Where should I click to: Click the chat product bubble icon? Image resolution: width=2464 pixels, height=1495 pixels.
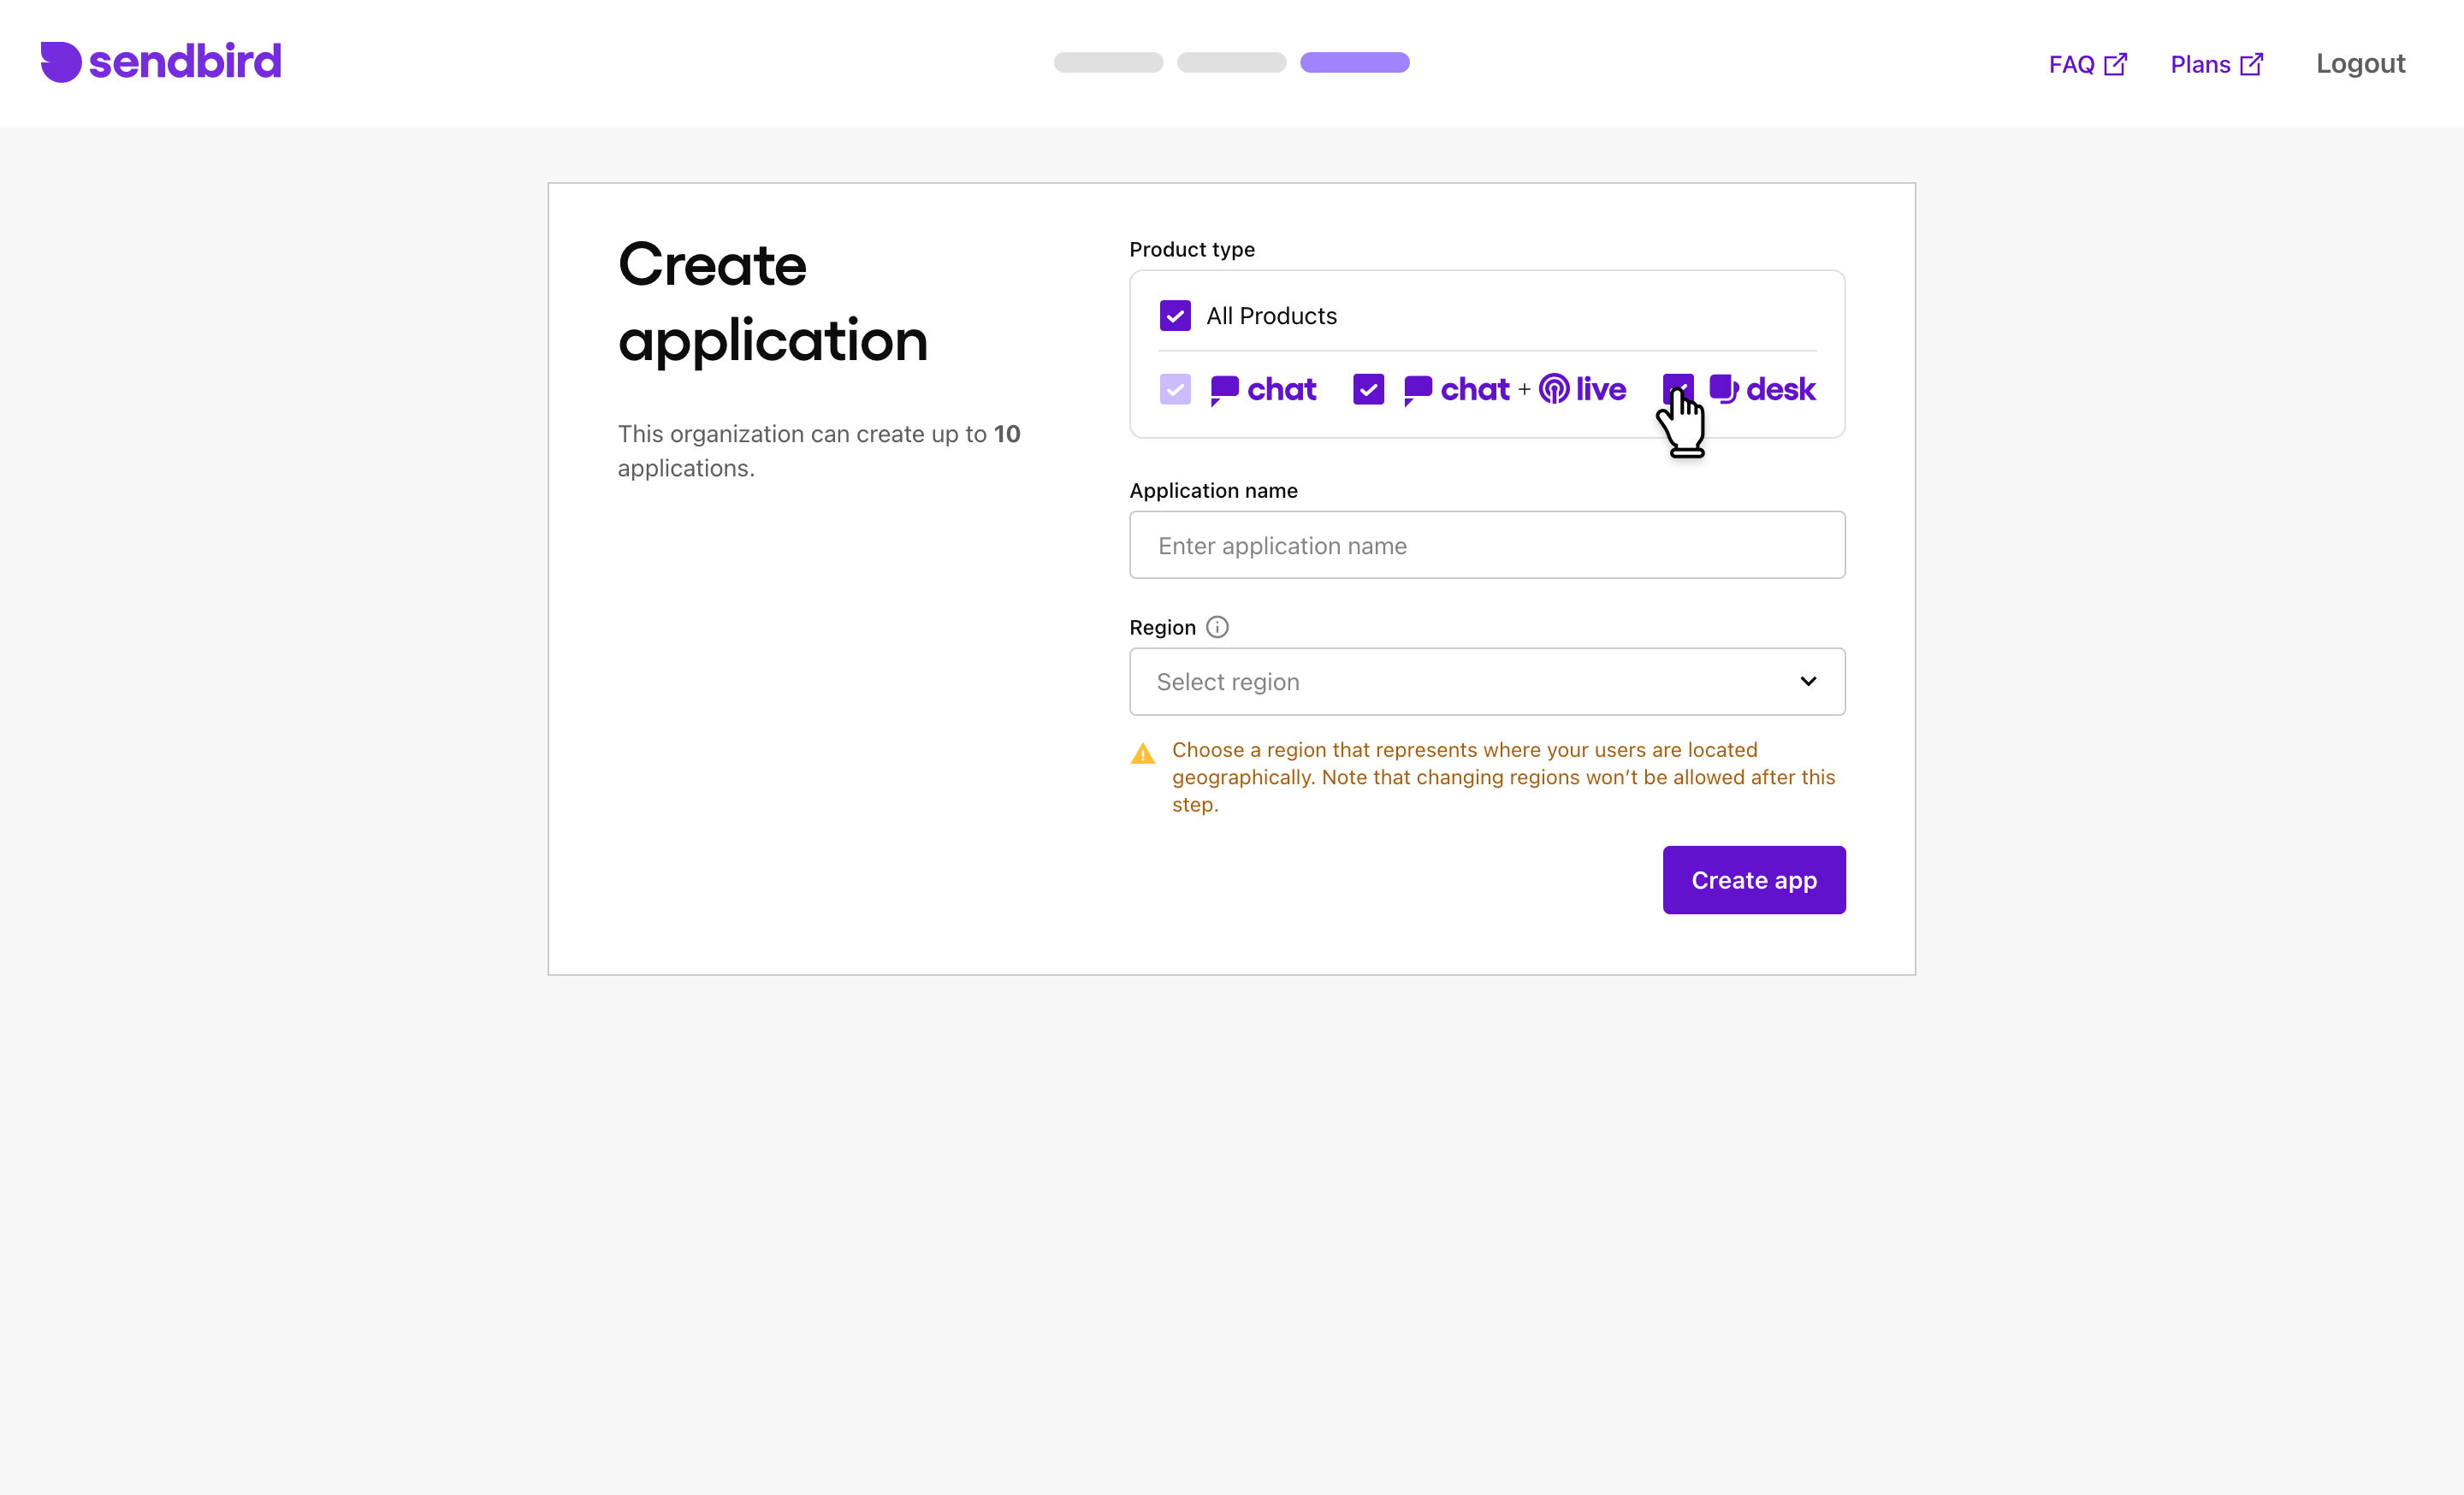click(x=1224, y=390)
